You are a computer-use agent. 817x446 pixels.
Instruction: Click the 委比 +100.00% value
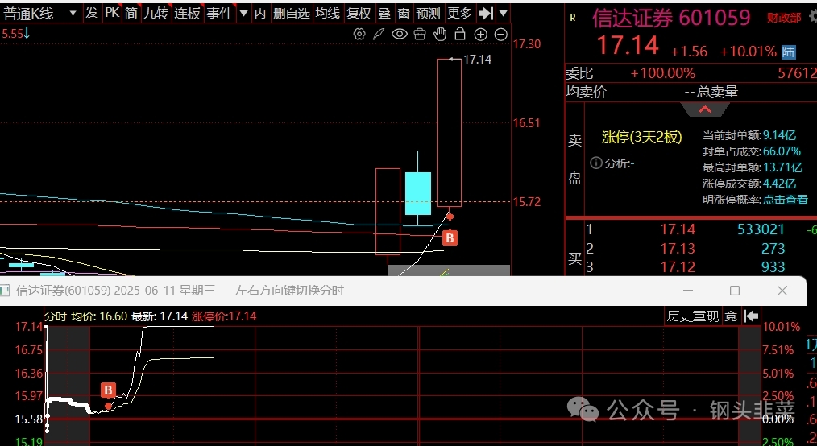pos(663,73)
